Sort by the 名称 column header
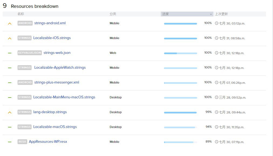 tap(21, 14)
